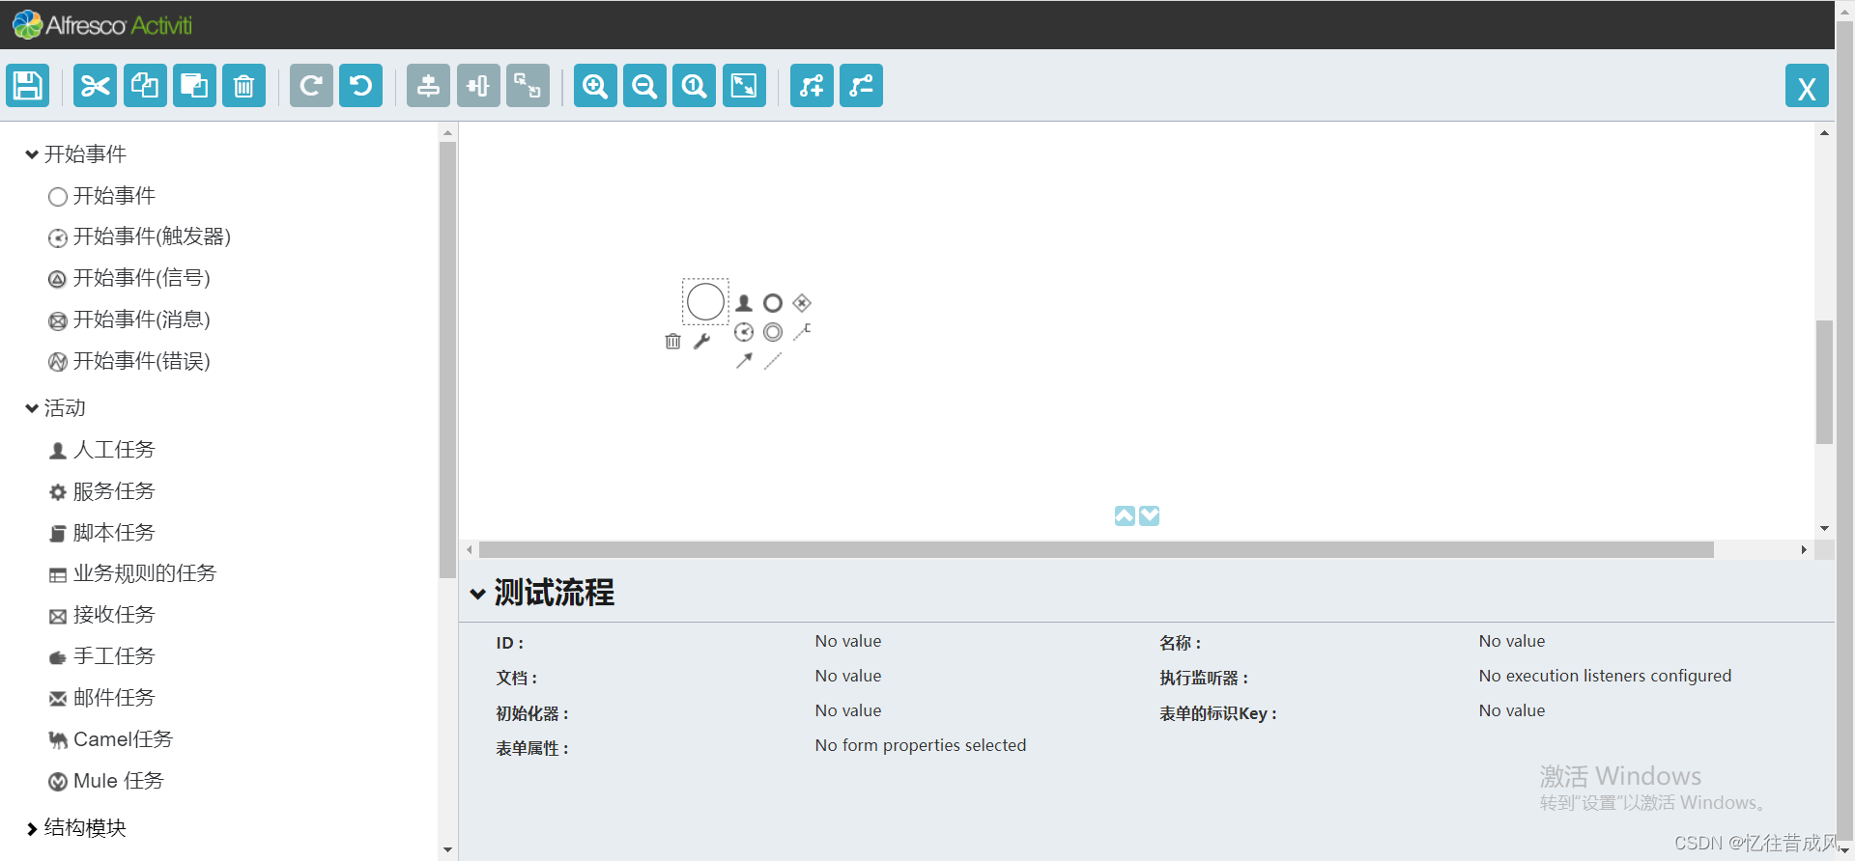Select 开始事件(触发器) palette item

(139, 236)
